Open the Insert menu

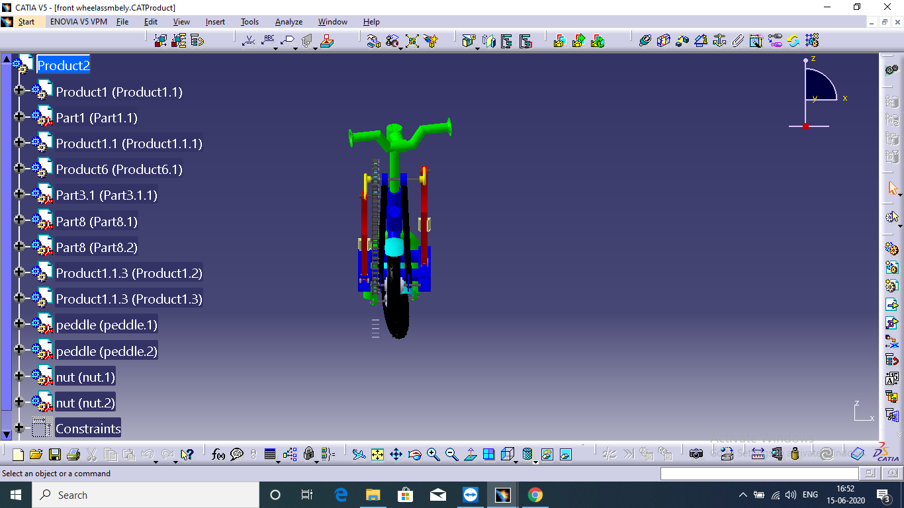[215, 22]
